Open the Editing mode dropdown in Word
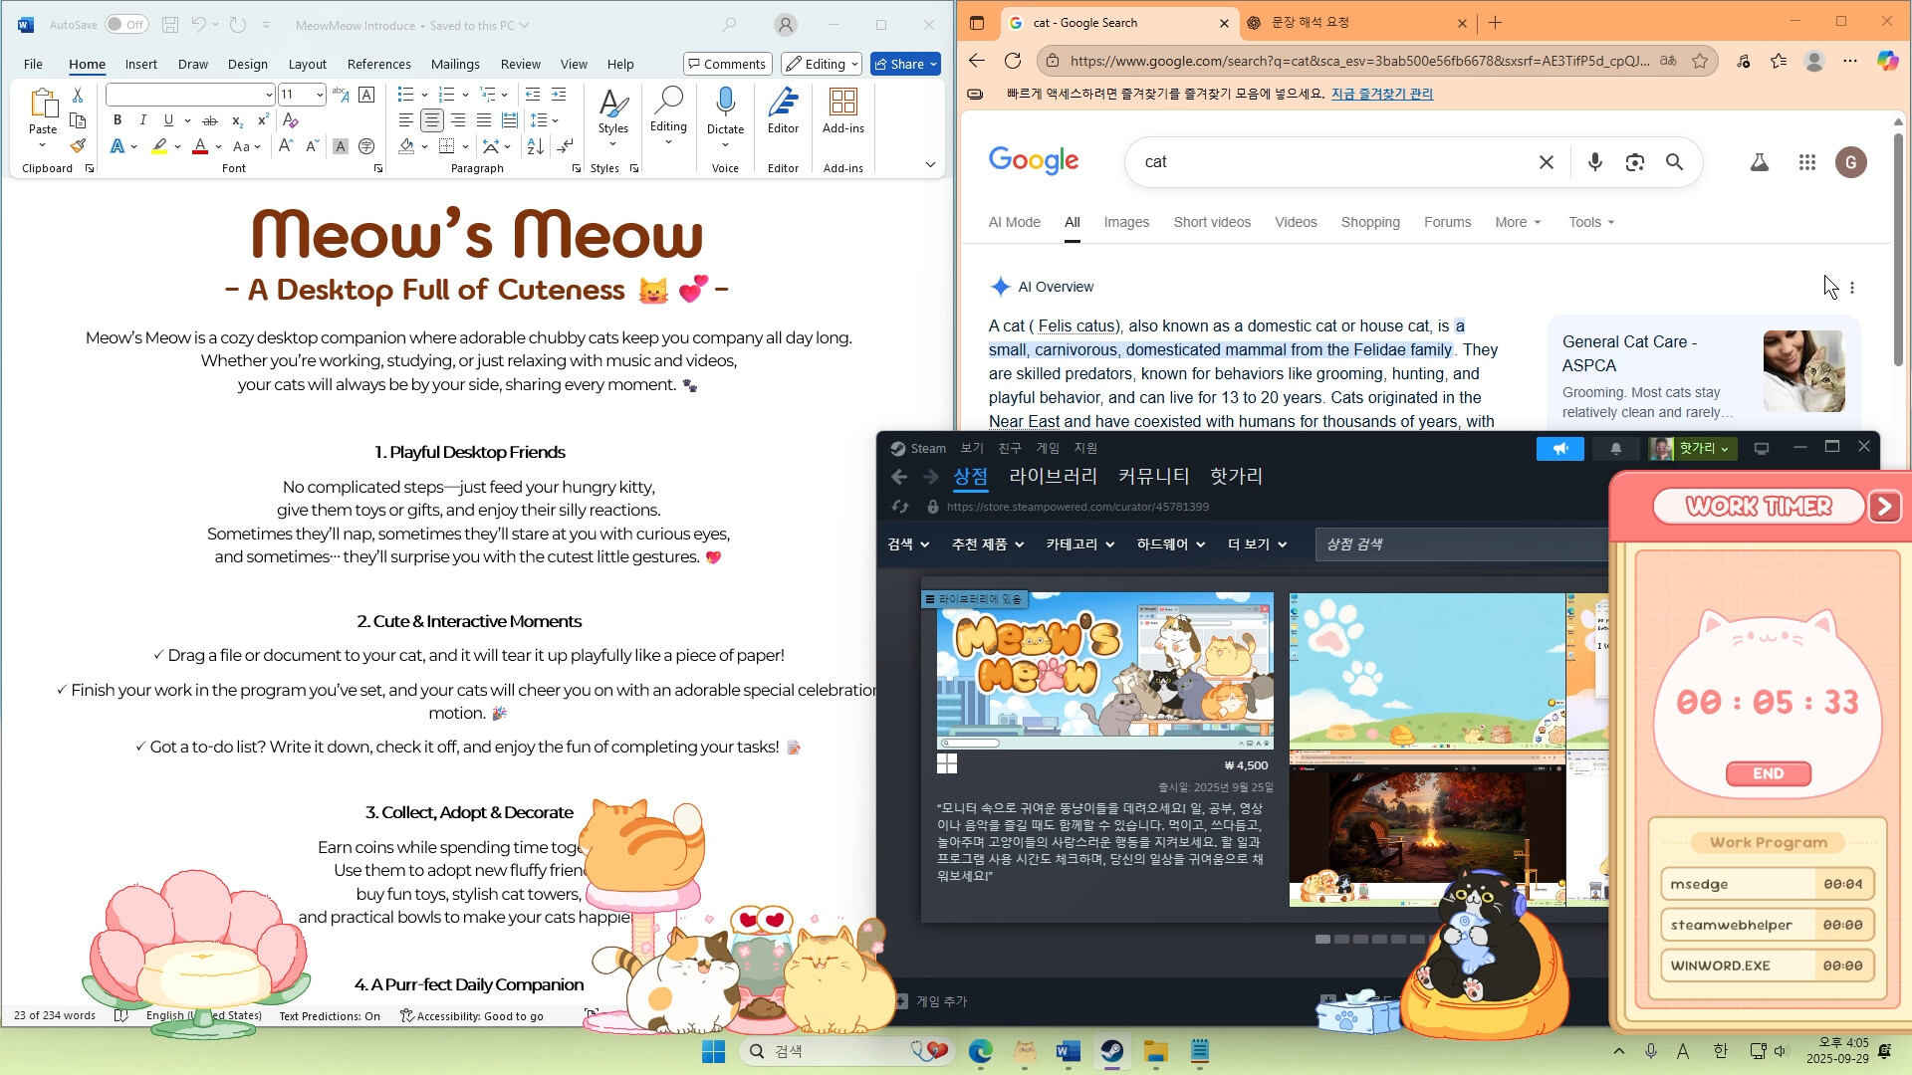Viewport: 1912px width, 1075px height. tap(821, 63)
